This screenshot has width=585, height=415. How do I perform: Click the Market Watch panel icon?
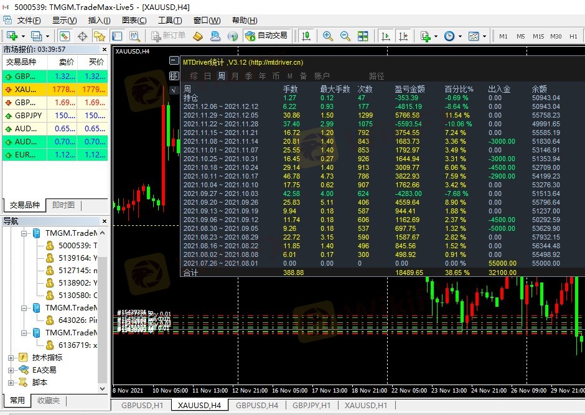pos(64,36)
